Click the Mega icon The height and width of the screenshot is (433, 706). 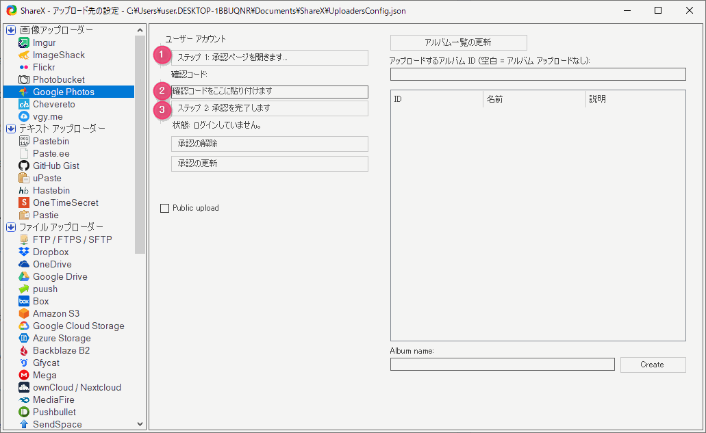(24, 375)
